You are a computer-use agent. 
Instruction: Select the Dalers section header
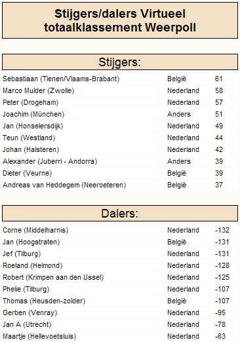[x=120, y=214]
